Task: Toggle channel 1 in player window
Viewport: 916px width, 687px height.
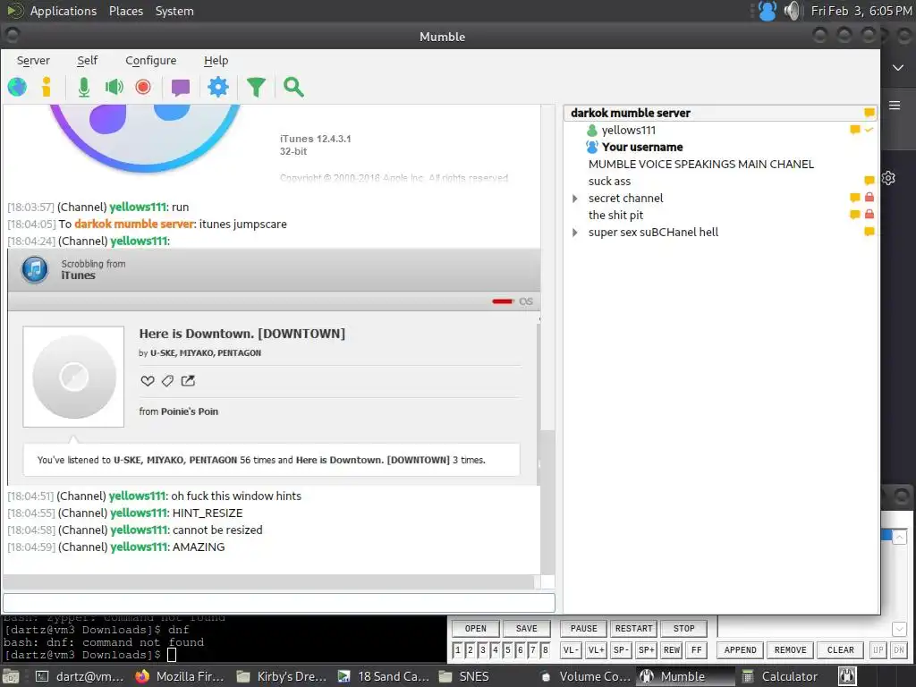Action: pyautogui.click(x=457, y=650)
